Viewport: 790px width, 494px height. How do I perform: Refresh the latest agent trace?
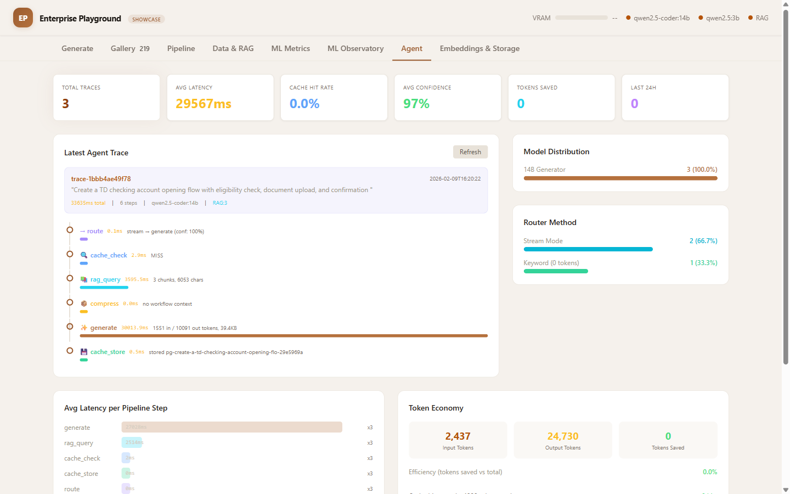point(470,152)
